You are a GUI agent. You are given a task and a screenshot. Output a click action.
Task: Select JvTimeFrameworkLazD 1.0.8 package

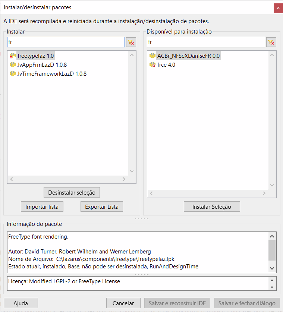[52, 74]
